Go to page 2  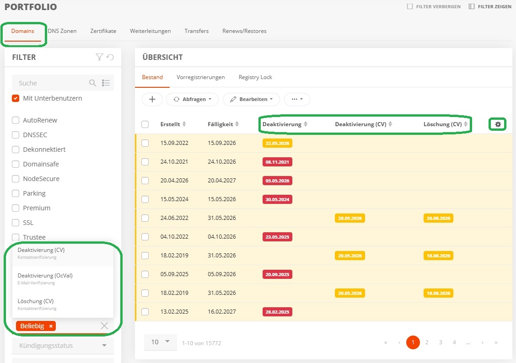[x=427, y=342]
